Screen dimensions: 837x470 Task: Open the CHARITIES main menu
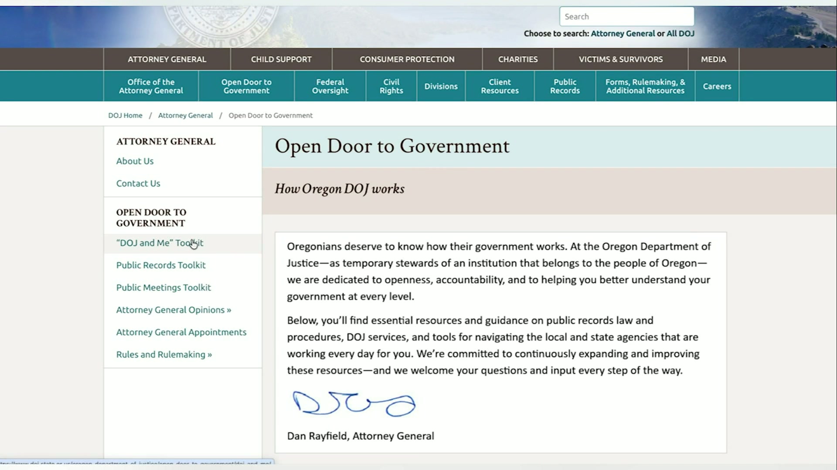(518, 59)
